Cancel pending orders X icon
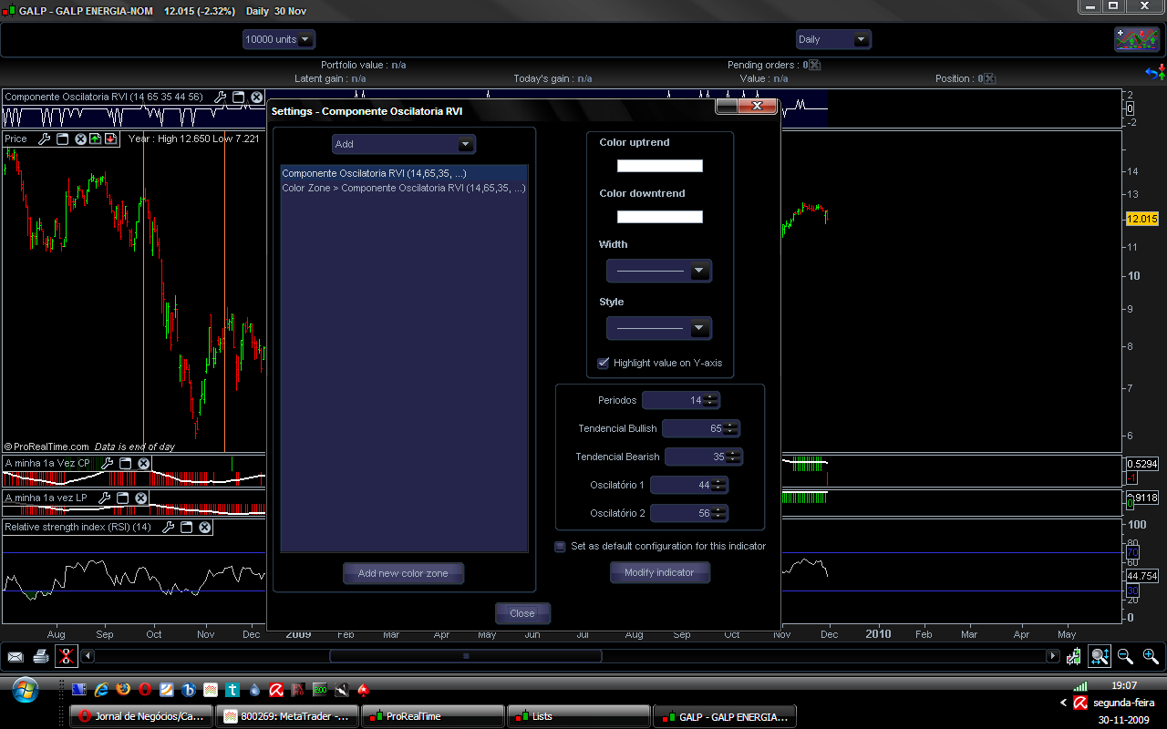Screen dimensions: 1167x729 pyautogui.click(x=815, y=65)
